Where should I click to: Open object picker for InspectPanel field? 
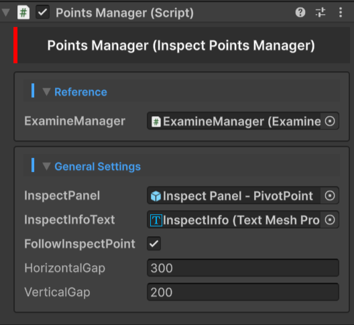(330, 195)
